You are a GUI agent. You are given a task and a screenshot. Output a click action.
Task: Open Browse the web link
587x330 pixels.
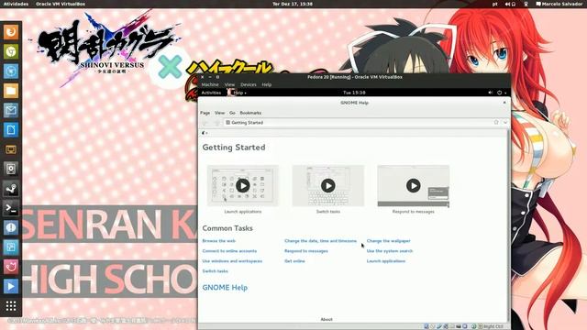point(219,241)
